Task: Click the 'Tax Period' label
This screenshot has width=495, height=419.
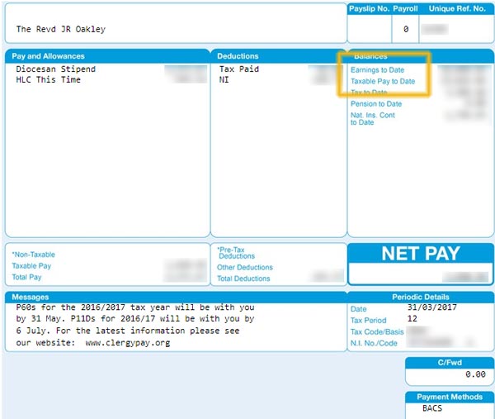Action: coord(369,321)
